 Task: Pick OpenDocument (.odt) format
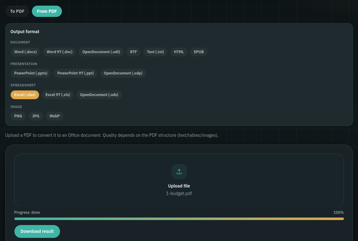pyautogui.click(x=101, y=52)
